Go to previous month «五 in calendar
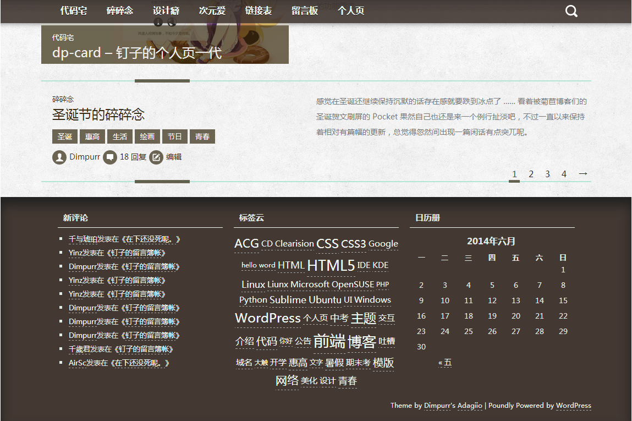This screenshot has height=421, width=632. (x=444, y=362)
